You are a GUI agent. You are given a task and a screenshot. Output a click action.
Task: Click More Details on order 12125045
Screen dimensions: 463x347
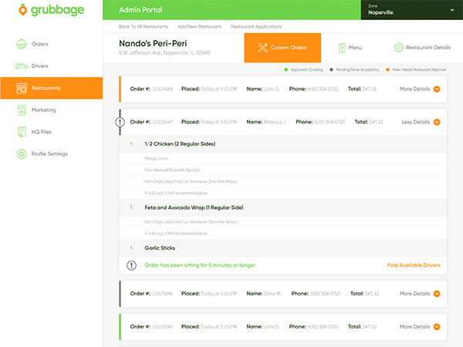pos(414,327)
